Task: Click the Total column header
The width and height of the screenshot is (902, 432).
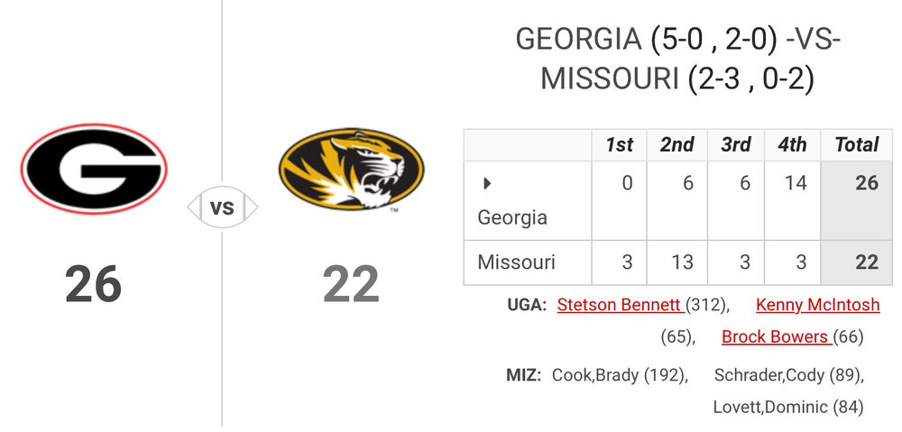Action: (x=856, y=145)
